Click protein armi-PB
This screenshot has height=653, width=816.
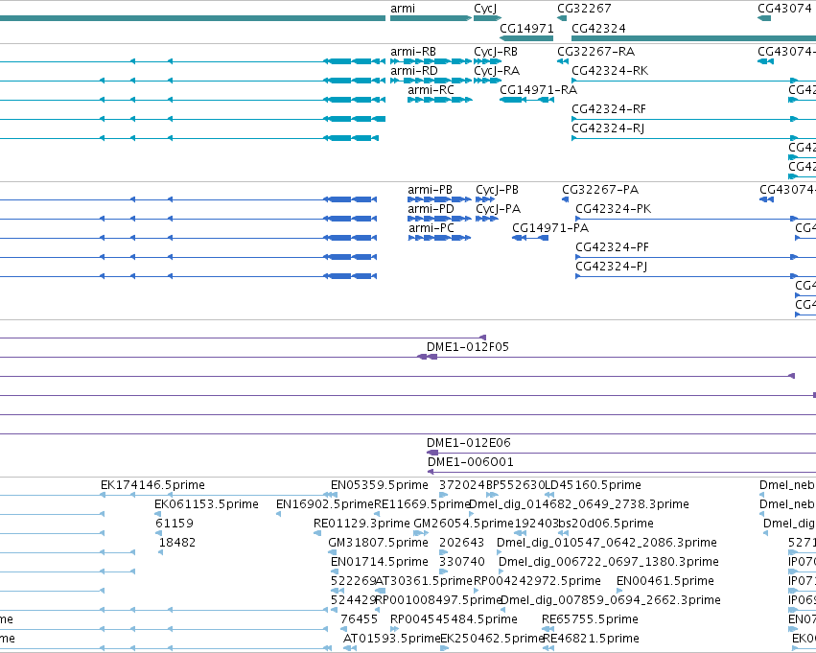click(x=439, y=199)
